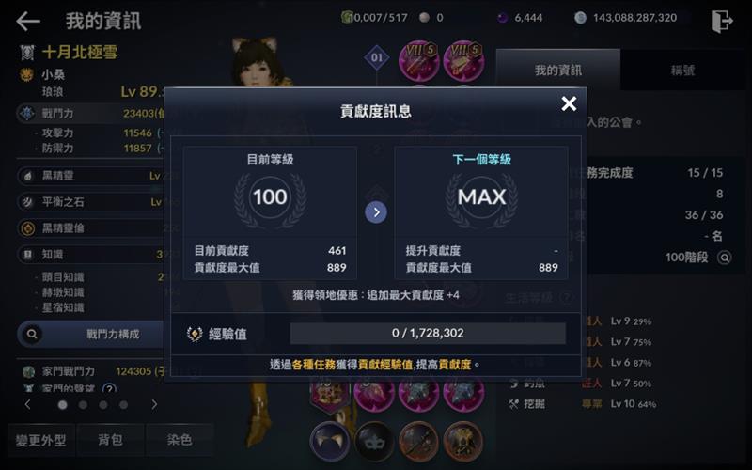Image resolution: width=752 pixels, height=470 pixels.
Task: Close the 貢獻度訊息 dialog
Action: click(569, 103)
